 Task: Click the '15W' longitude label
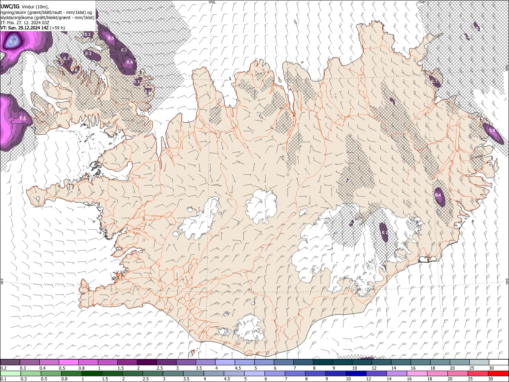[x=421, y=2]
